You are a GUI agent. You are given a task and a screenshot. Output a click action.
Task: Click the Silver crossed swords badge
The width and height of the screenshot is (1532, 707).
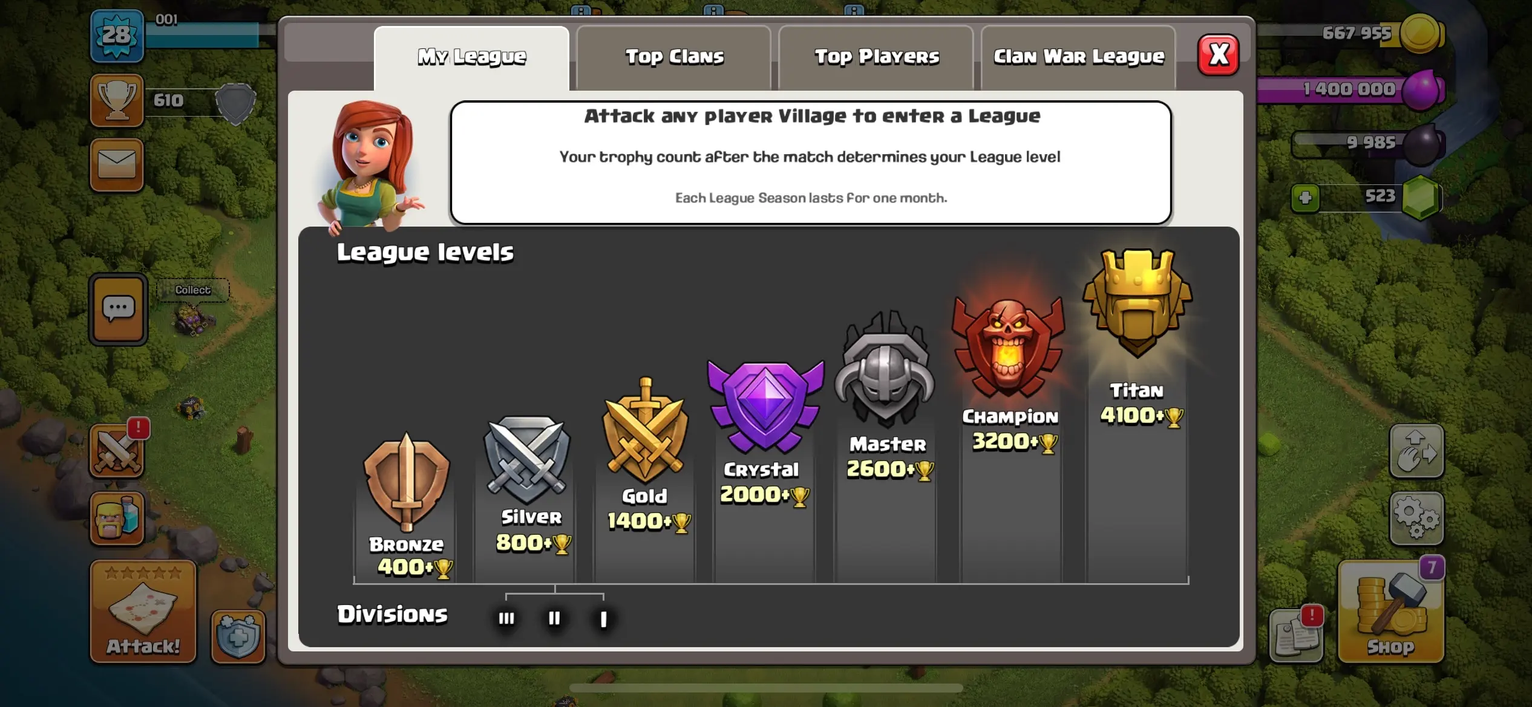(x=527, y=460)
